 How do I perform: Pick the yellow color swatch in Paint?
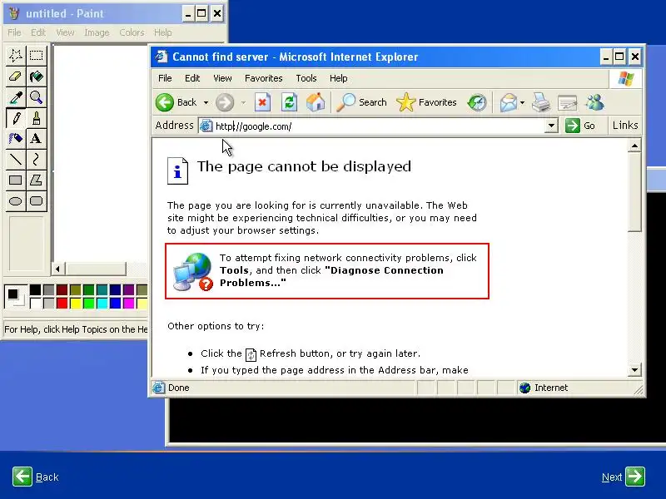point(76,303)
